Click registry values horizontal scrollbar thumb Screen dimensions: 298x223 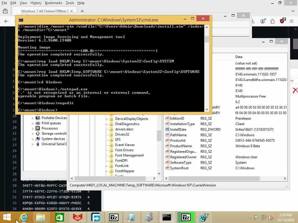pos(214,179)
